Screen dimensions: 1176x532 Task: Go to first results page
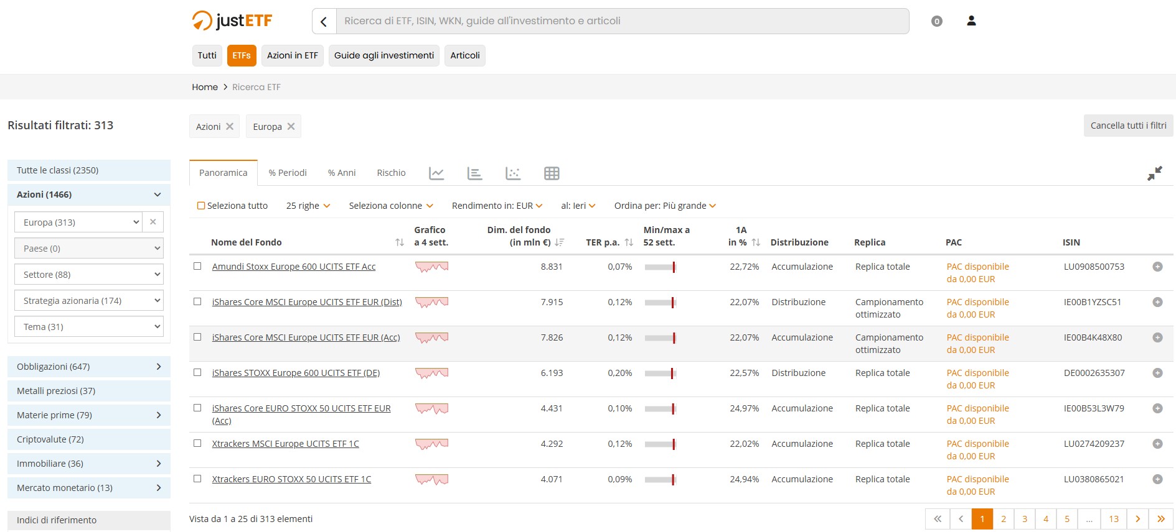click(x=938, y=519)
